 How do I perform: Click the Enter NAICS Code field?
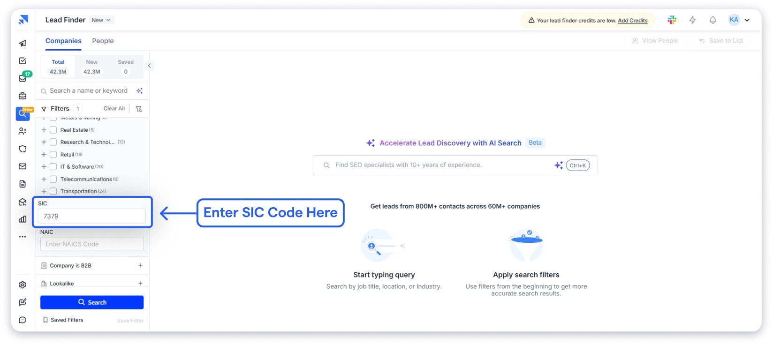pyautogui.click(x=92, y=244)
